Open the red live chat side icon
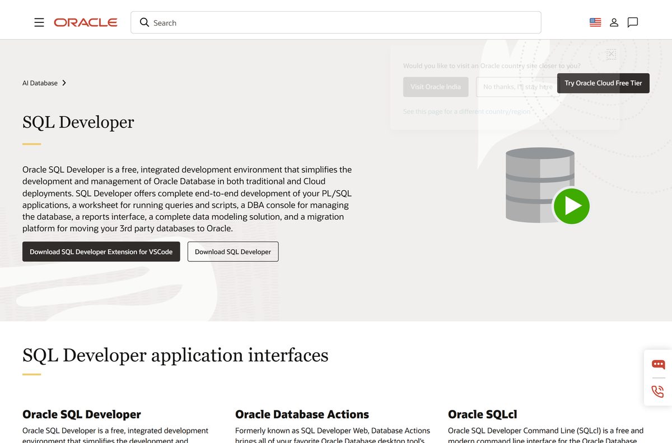 pos(658,365)
